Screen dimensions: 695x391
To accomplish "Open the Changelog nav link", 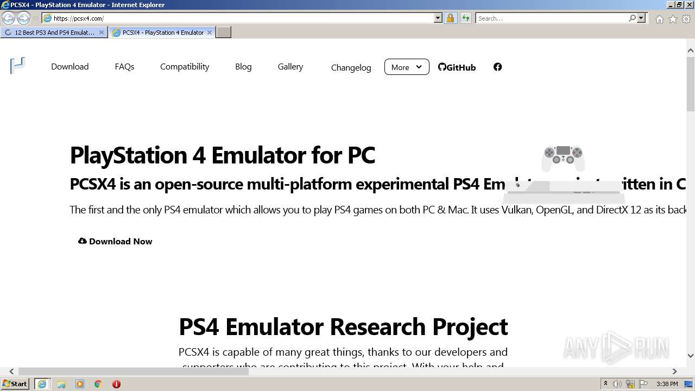I will [x=351, y=68].
